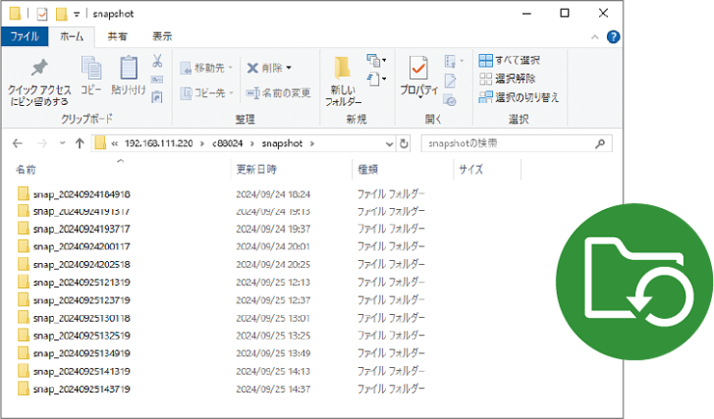Click the Back navigation arrow

[17, 144]
